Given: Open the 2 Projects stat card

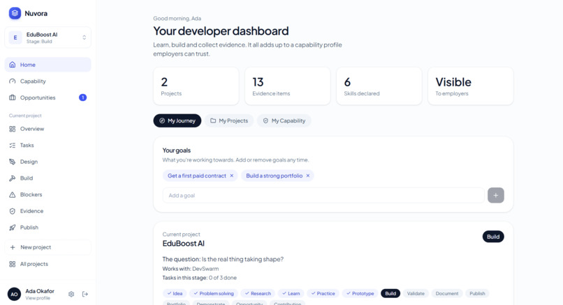Looking at the screenshot, I should pyautogui.click(x=196, y=86).
